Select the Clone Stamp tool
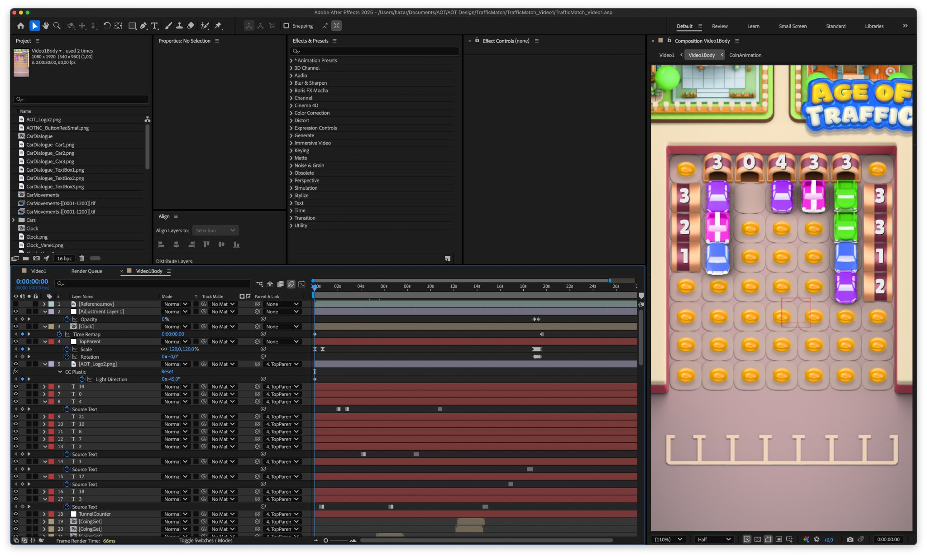 [179, 26]
